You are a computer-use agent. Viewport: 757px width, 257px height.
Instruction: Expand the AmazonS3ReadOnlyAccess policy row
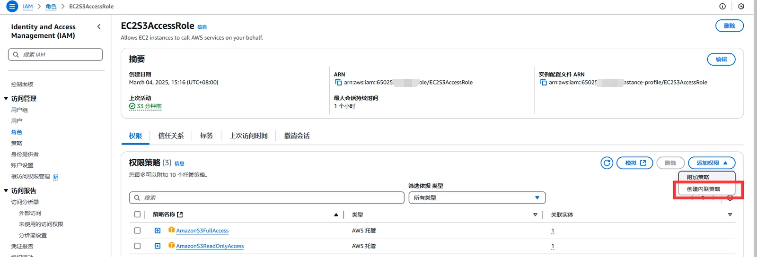[158, 246]
